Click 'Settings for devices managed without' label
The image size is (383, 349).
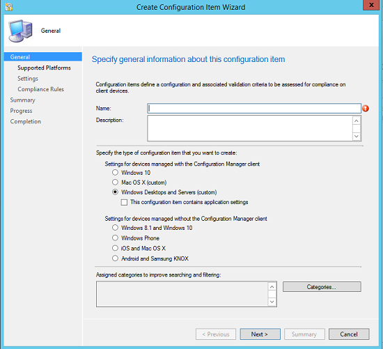pyautogui.click(x=186, y=219)
